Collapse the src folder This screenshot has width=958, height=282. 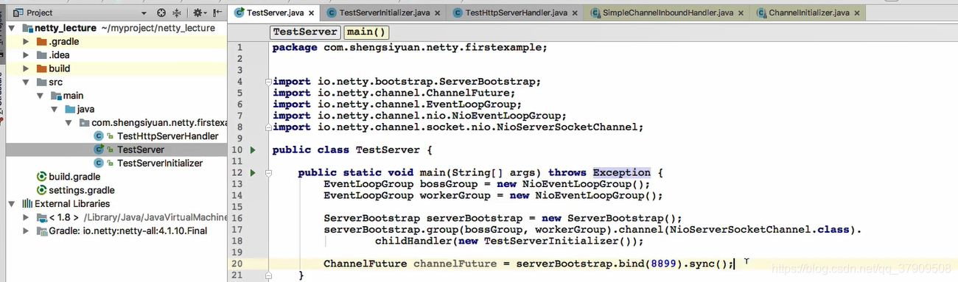[27, 82]
